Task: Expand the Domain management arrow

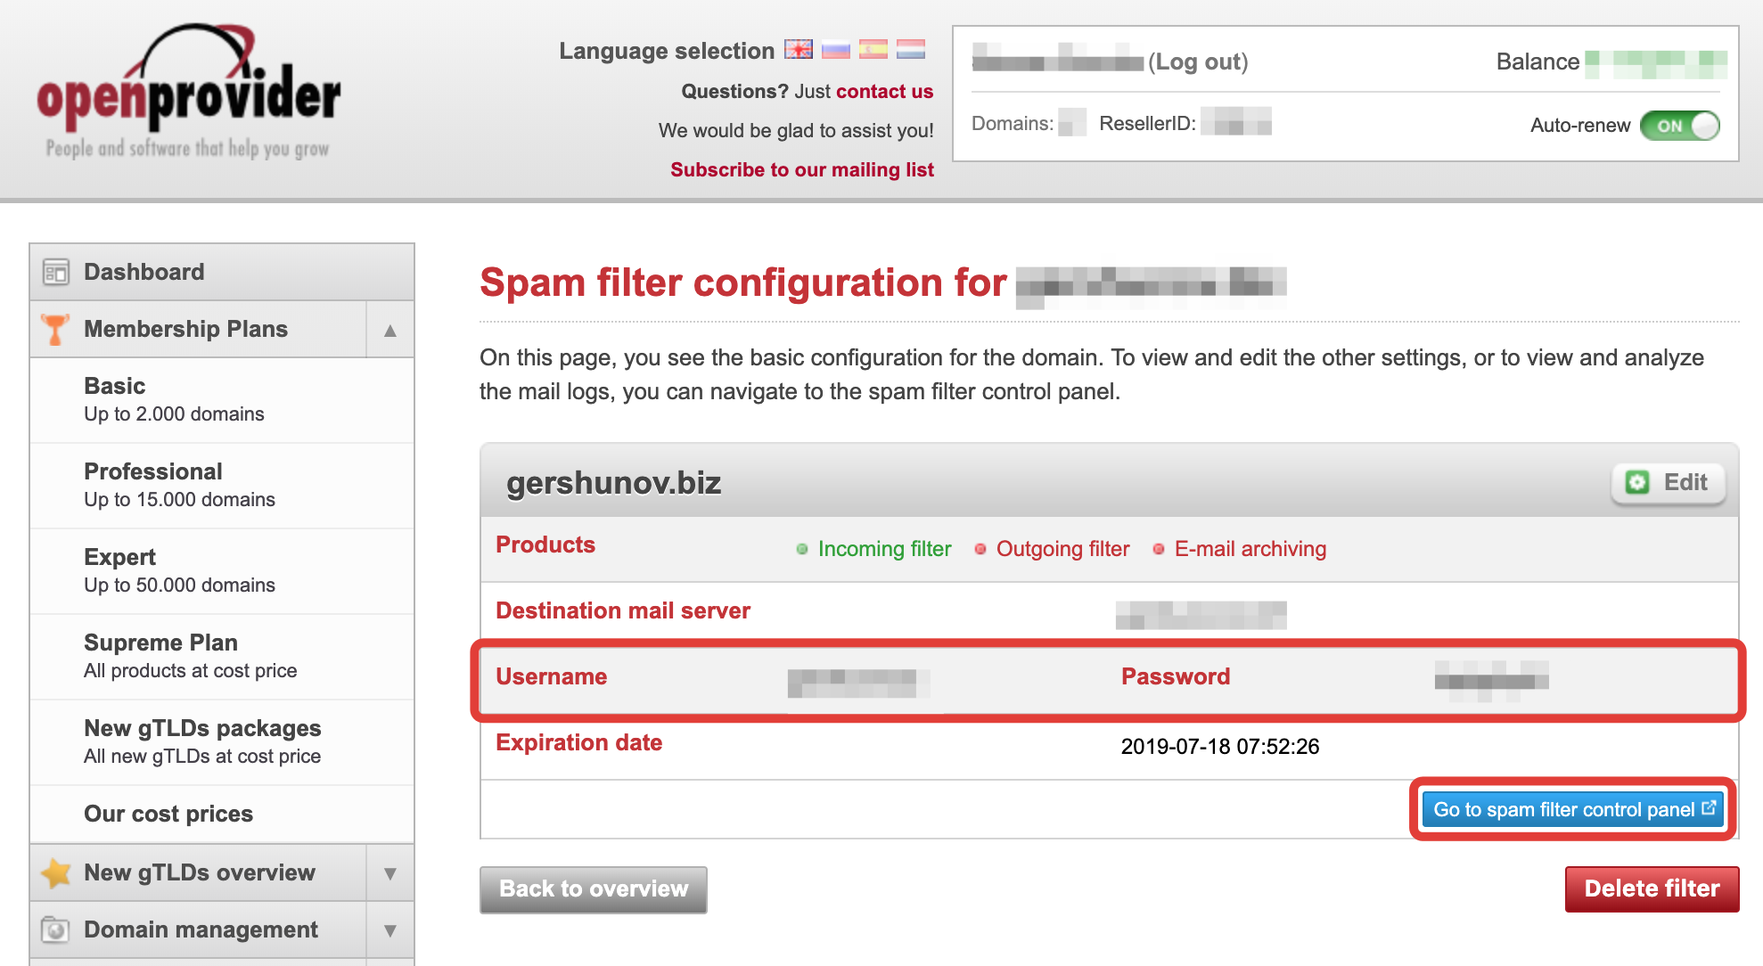Action: tap(389, 930)
